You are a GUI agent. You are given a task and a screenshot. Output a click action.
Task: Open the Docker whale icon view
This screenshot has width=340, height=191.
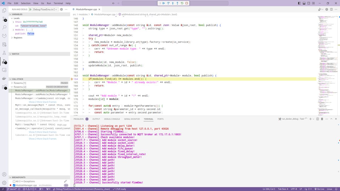pos(4,78)
